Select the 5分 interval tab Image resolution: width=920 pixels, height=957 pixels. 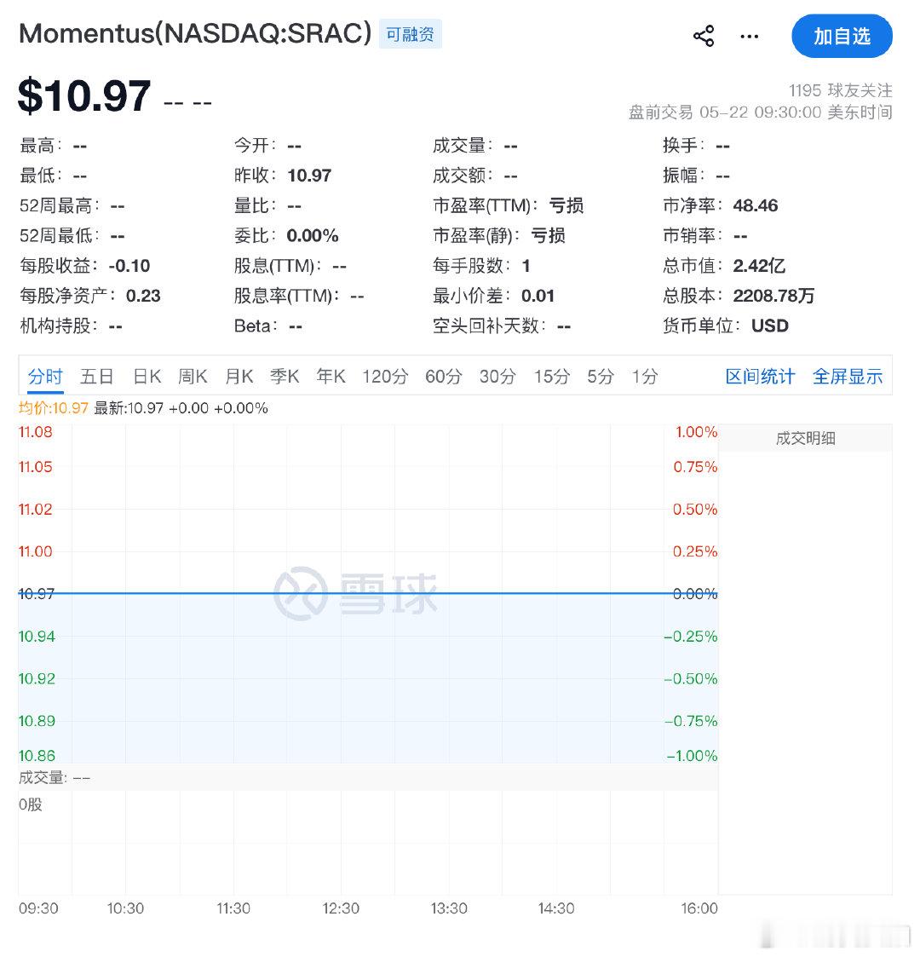[x=601, y=377]
